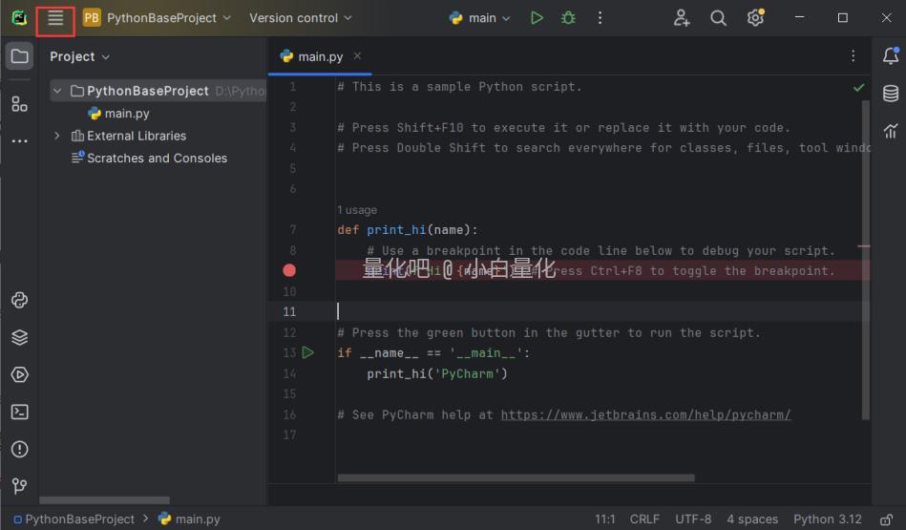Toggle the read-only lock icon in status bar
Viewport: 906px width, 530px height.
point(886,519)
